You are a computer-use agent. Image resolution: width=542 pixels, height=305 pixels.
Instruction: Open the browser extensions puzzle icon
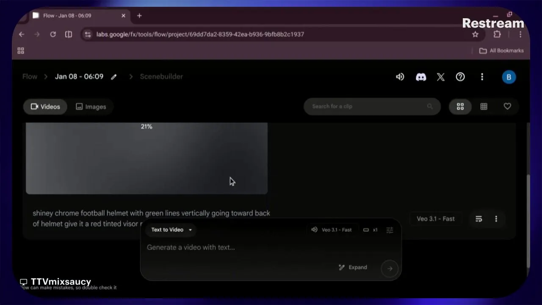pos(497,34)
